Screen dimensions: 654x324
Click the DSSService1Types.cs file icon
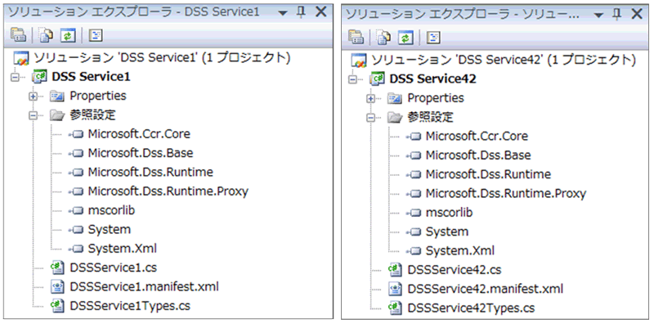[x=56, y=306]
